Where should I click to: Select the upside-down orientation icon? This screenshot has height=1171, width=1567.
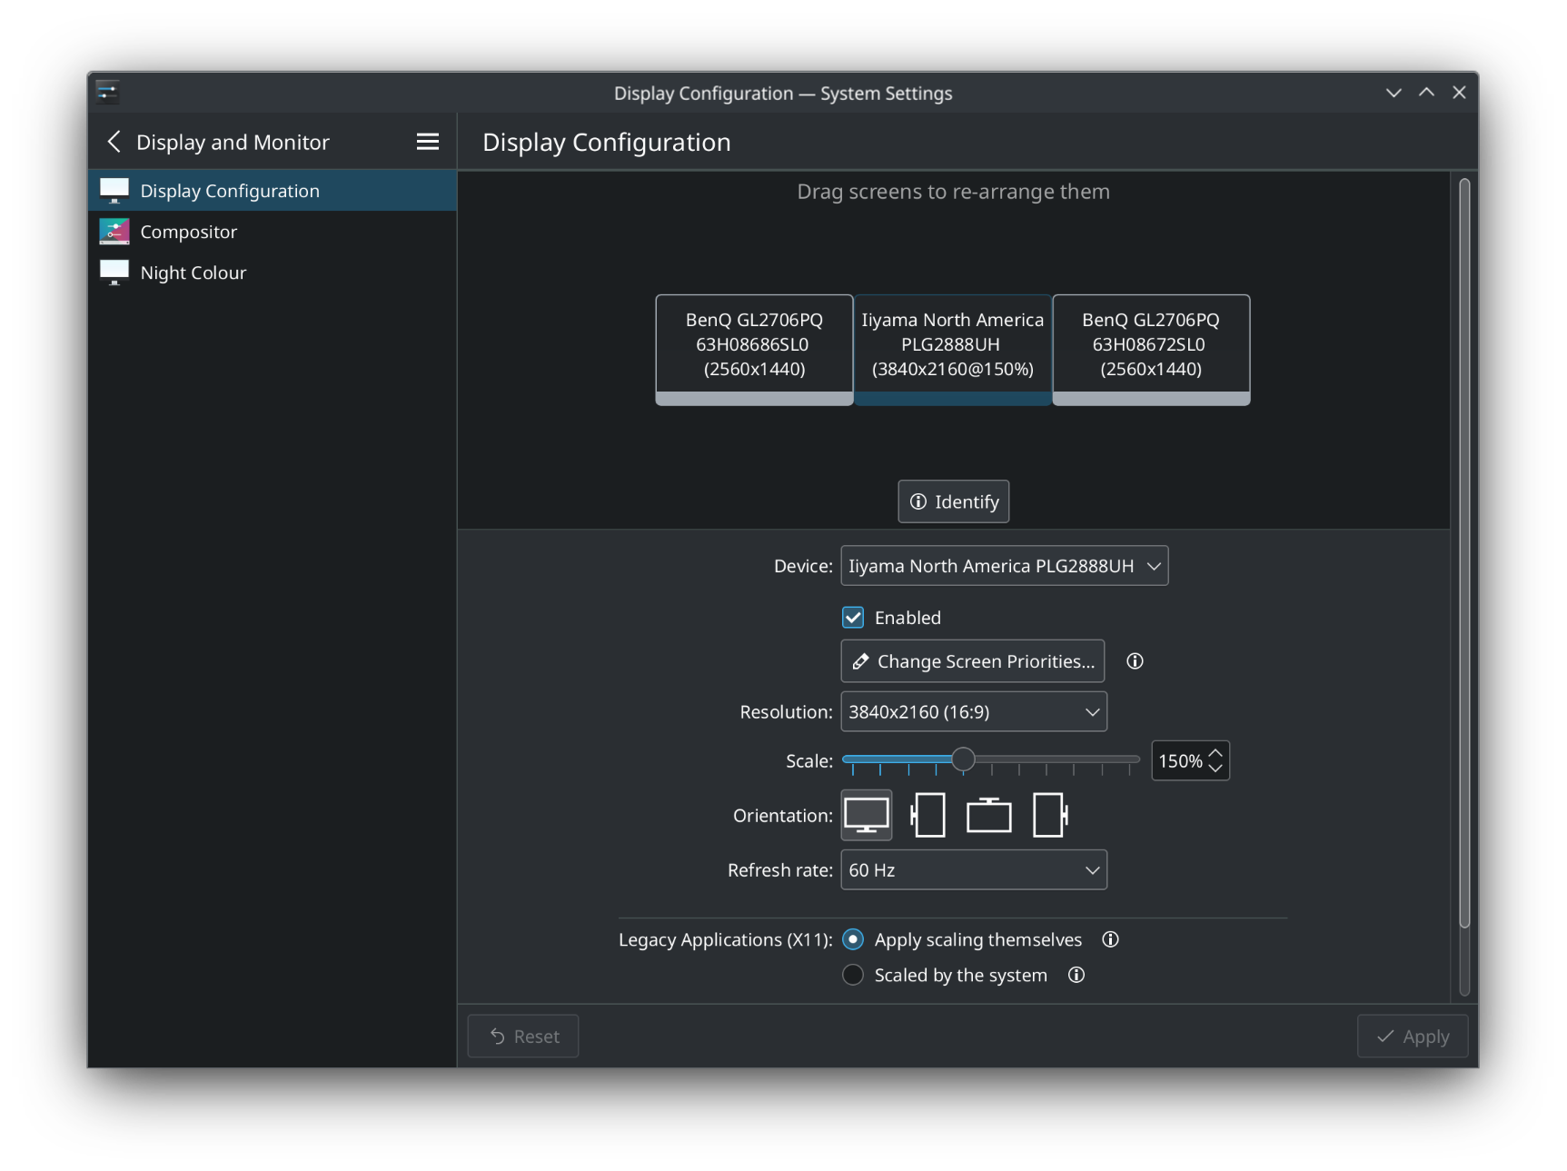(988, 815)
